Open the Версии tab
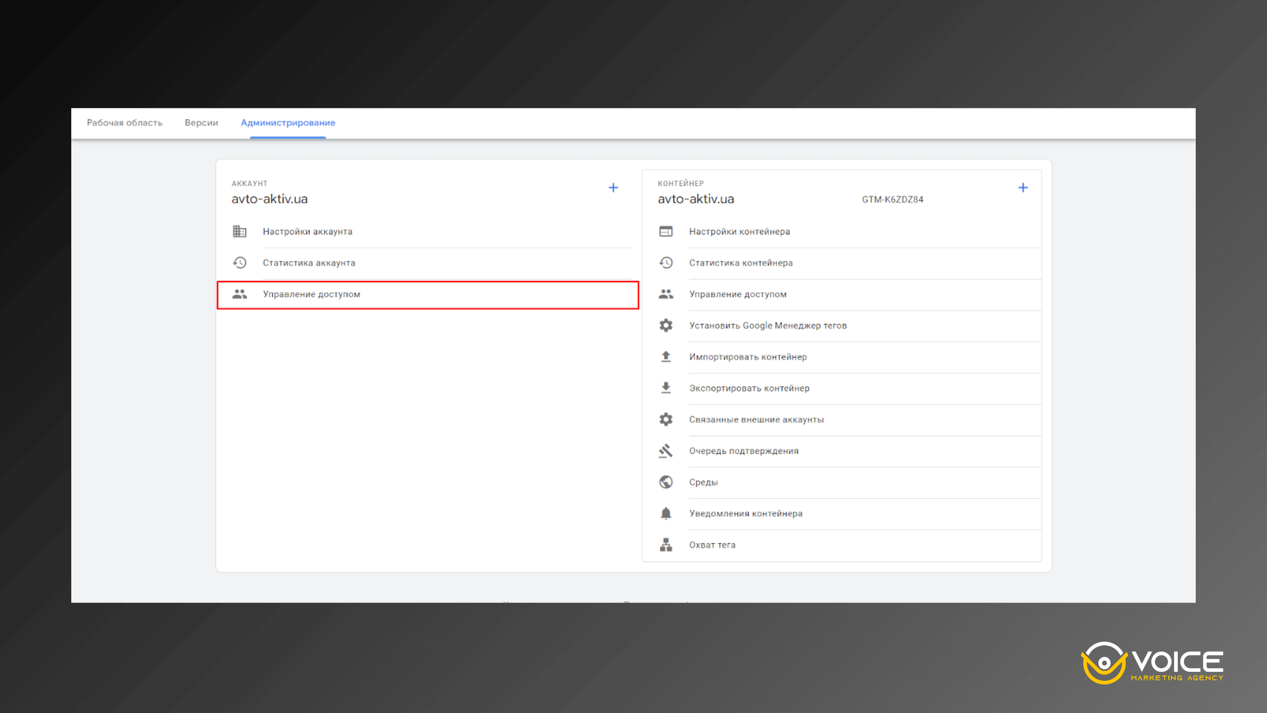 [x=201, y=123]
